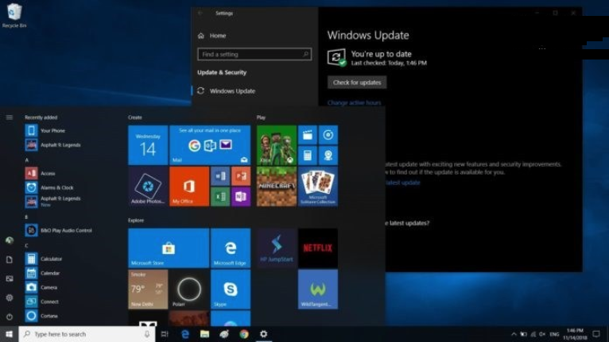Select Windows Update in Settings sidebar
This screenshot has height=342, width=609.
tap(232, 91)
